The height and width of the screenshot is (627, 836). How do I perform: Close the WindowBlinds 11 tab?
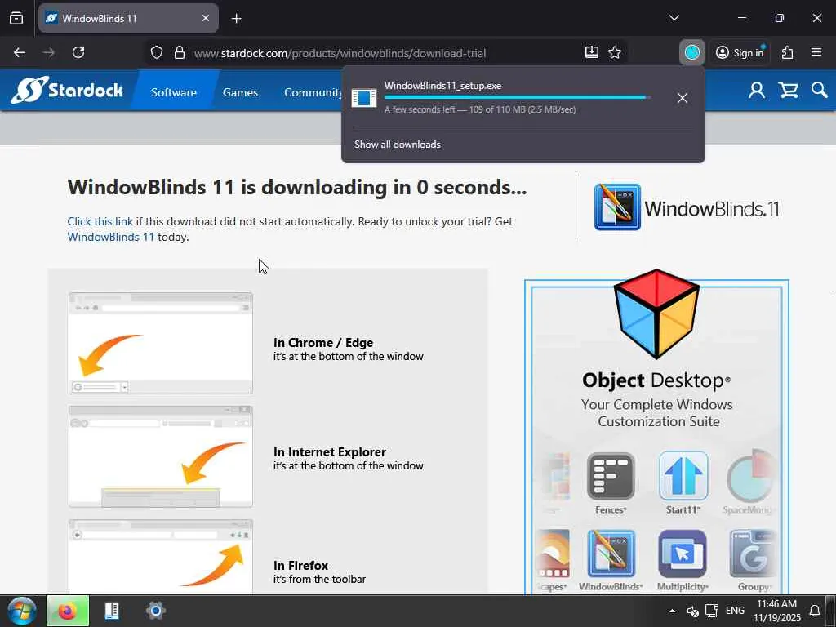[205, 18]
